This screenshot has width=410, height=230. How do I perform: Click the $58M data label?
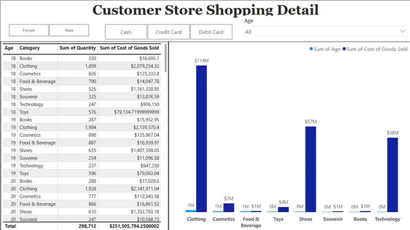point(393,133)
